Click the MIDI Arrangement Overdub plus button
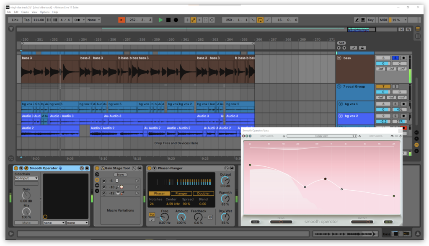Screen dimensions: 429x246 pos(187,20)
